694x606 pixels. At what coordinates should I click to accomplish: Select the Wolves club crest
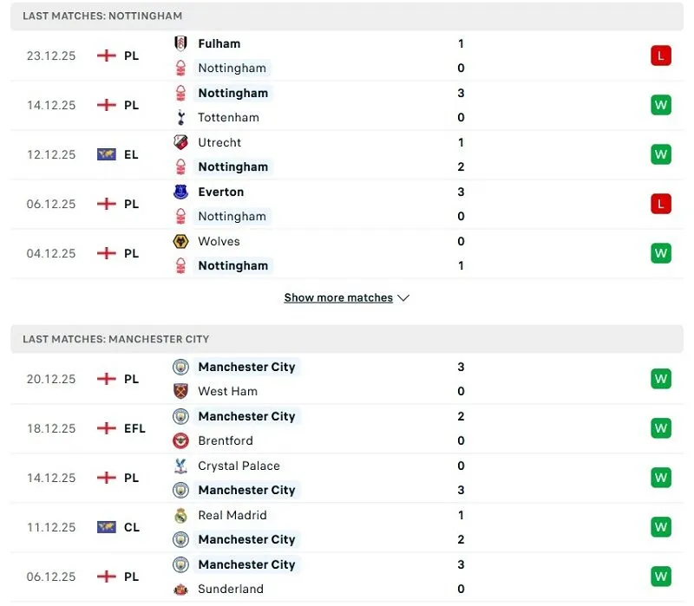[x=181, y=241]
